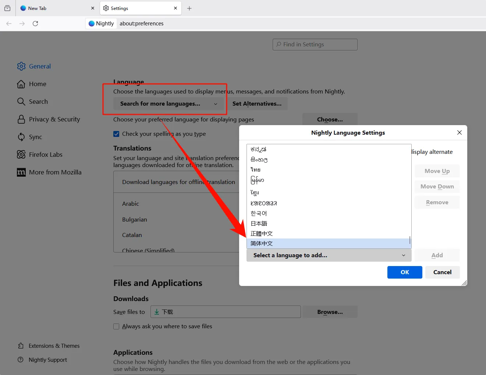Open Select a language to add dropdown
Viewport: 486px width, 375px height.
click(329, 255)
